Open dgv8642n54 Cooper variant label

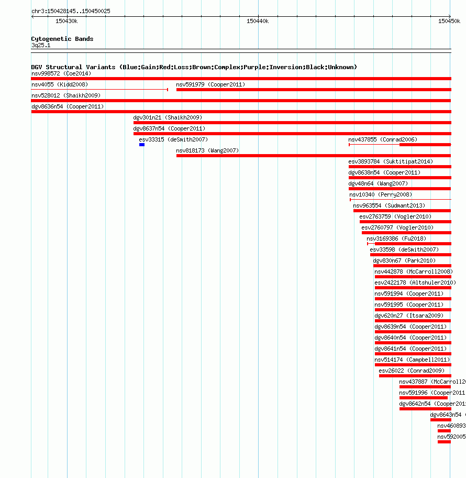[x=432, y=404]
